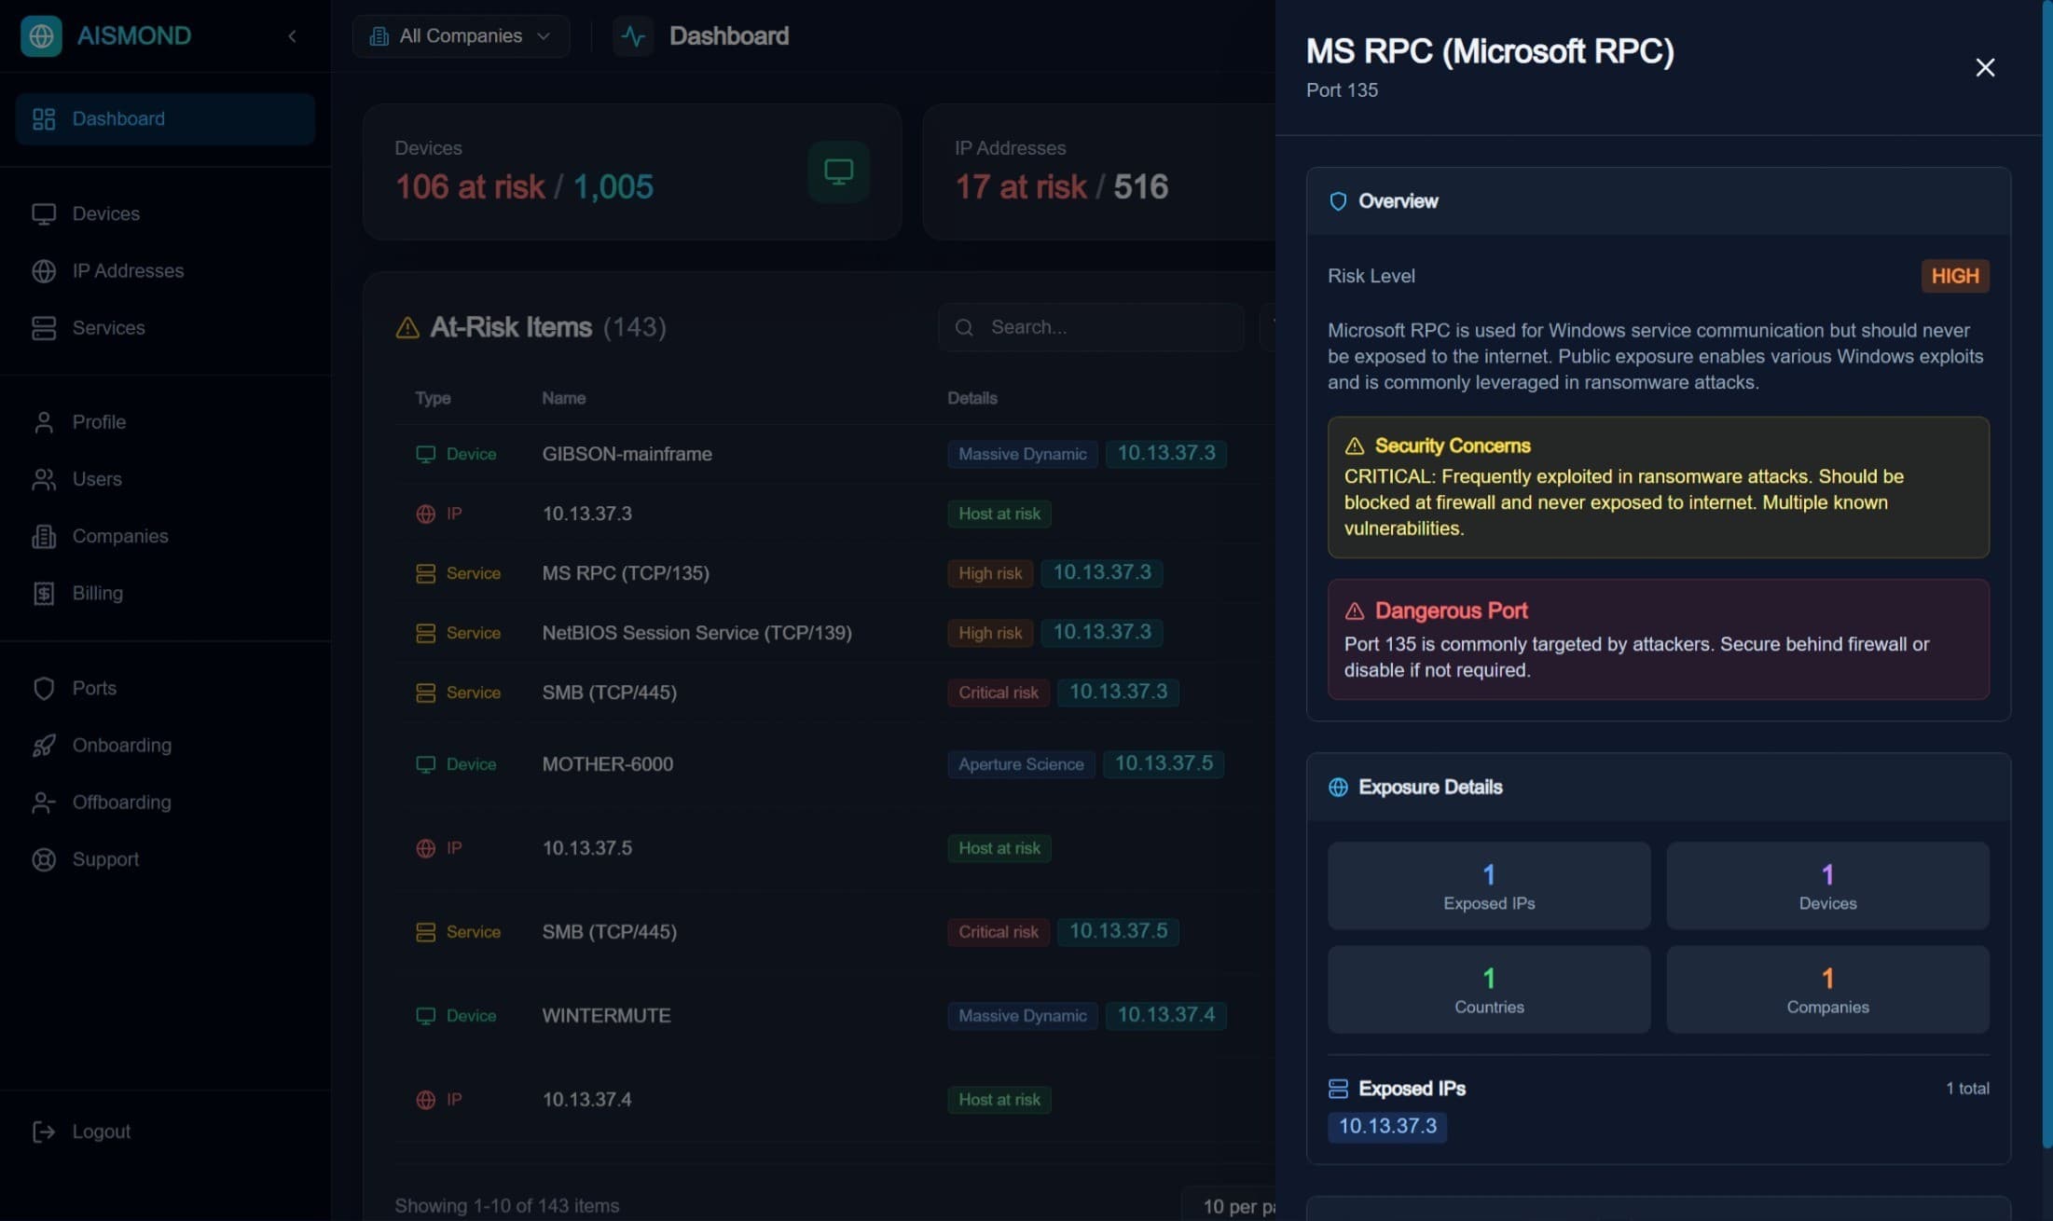Image resolution: width=2053 pixels, height=1221 pixels.
Task: Click the Exposure Details globe icon
Action: tap(1339, 787)
